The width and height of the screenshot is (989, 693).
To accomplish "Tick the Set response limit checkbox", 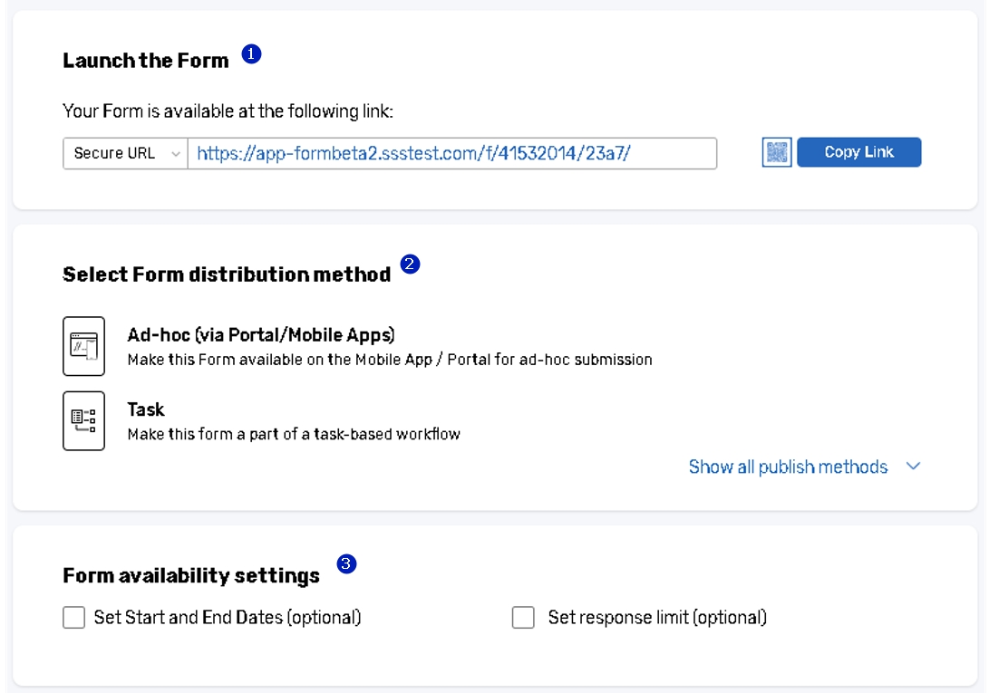I will click(x=523, y=618).
